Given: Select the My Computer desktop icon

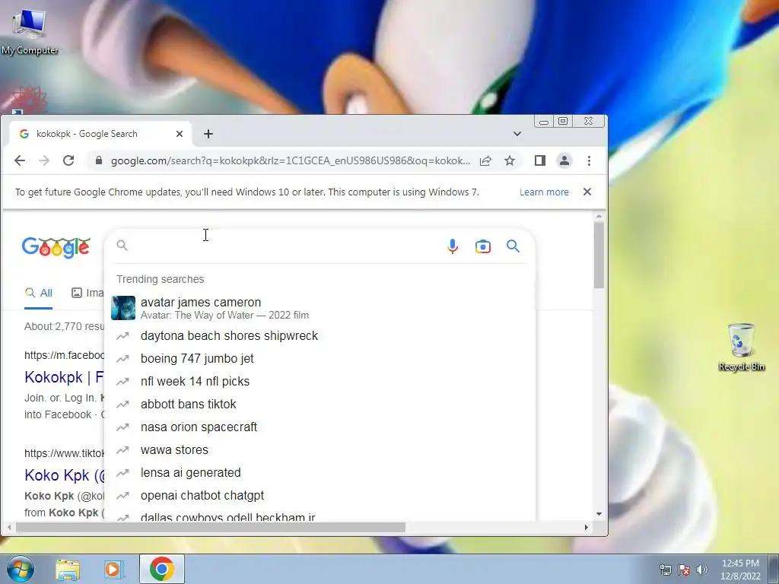Looking at the screenshot, I should (30, 32).
